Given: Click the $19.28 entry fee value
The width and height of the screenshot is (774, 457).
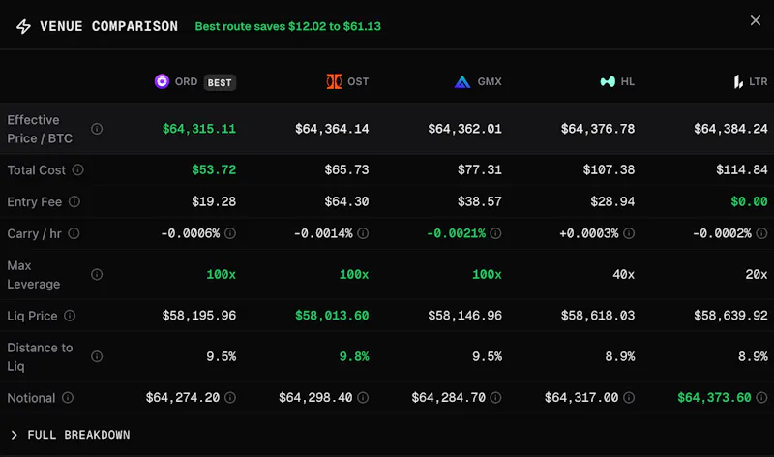Looking at the screenshot, I should coord(214,201).
